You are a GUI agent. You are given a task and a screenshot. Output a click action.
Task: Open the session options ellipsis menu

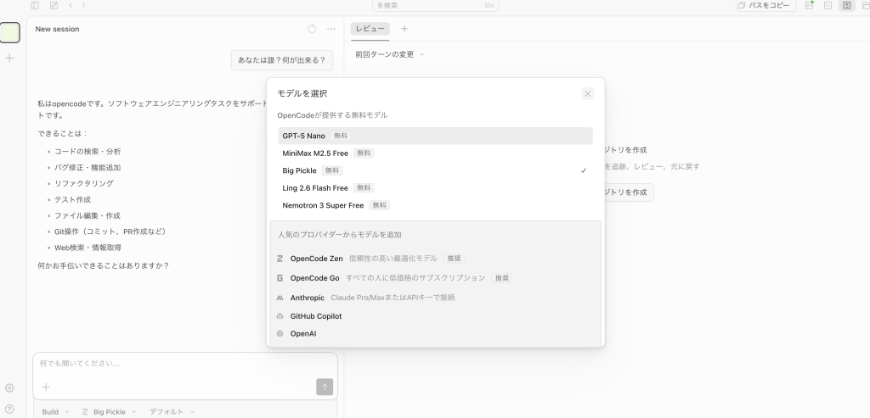331,29
